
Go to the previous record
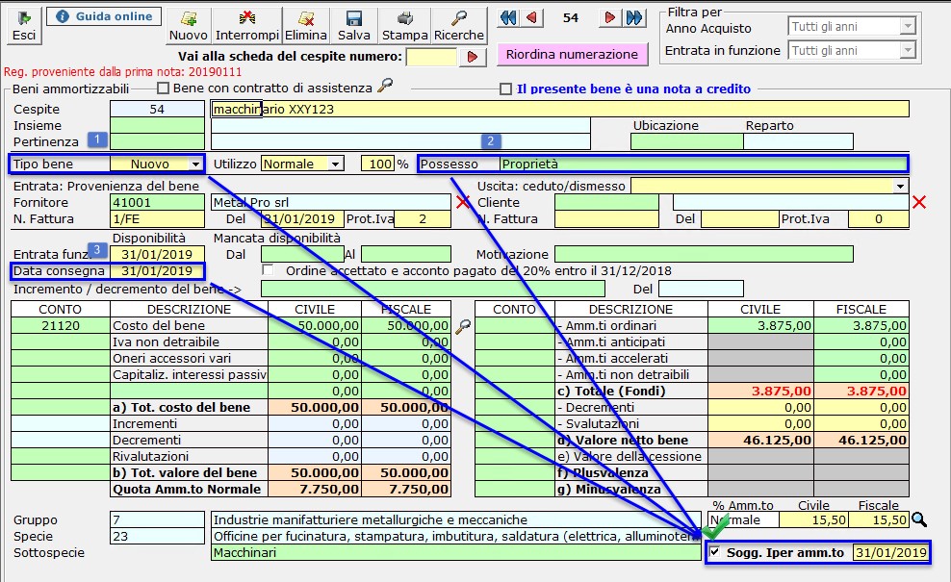point(532,18)
